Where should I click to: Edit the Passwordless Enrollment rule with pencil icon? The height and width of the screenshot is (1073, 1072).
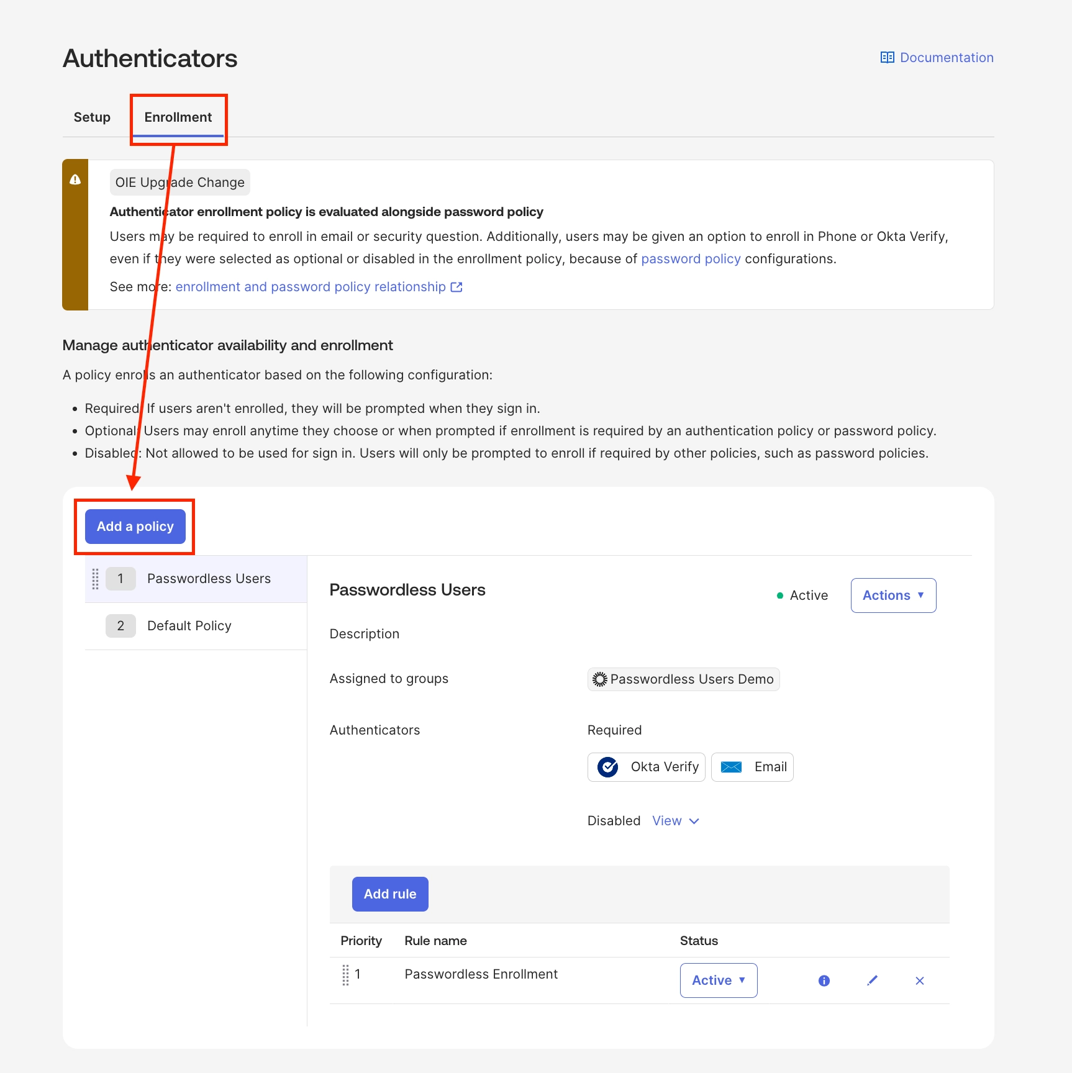click(x=873, y=980)
